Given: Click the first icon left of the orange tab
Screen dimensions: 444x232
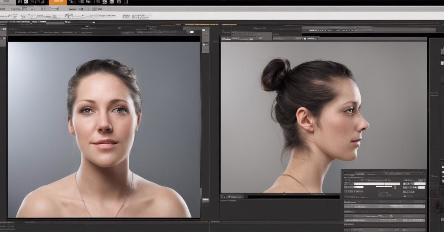Looking at the screenshot, I should (x=43, y=2).
